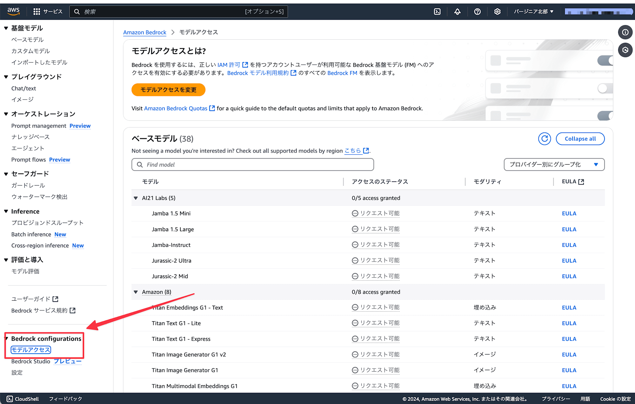Click status icon for Jamba 1.5 Mini
The image size is (635, 404).
[x=355, y=213]
